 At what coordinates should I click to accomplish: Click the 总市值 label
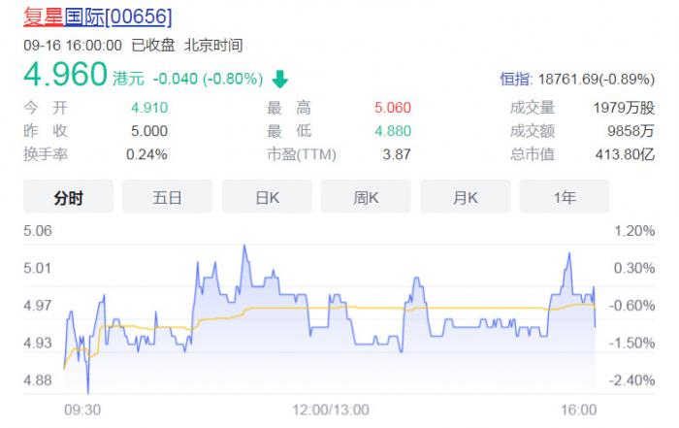533,154
